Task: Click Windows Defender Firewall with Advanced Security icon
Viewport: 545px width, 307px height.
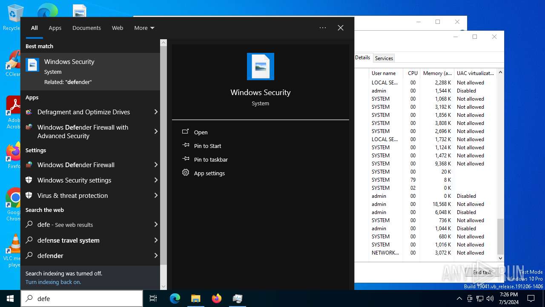Action: 29,127
